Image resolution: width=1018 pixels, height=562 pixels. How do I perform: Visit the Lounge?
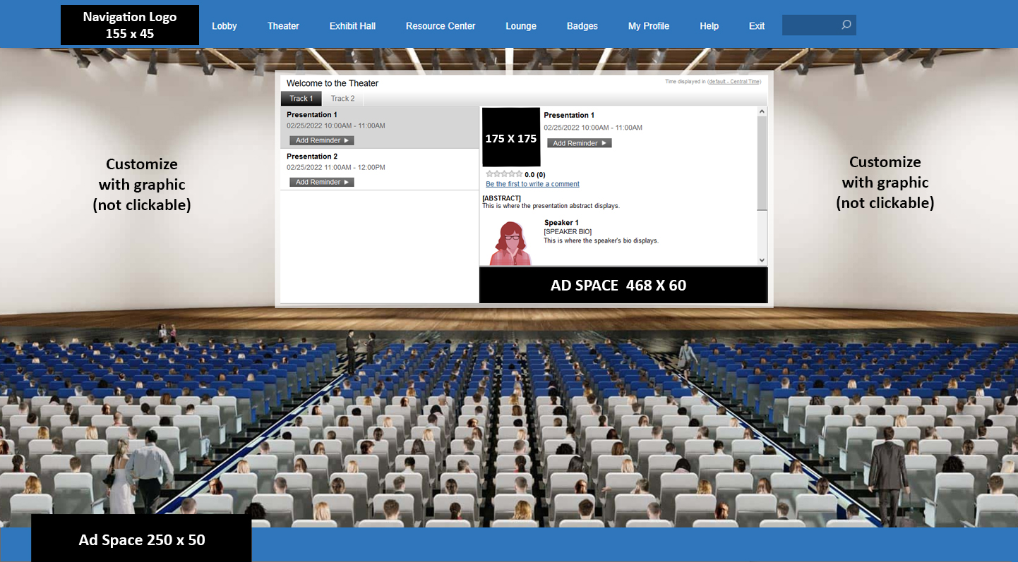(x=521, y=26)
